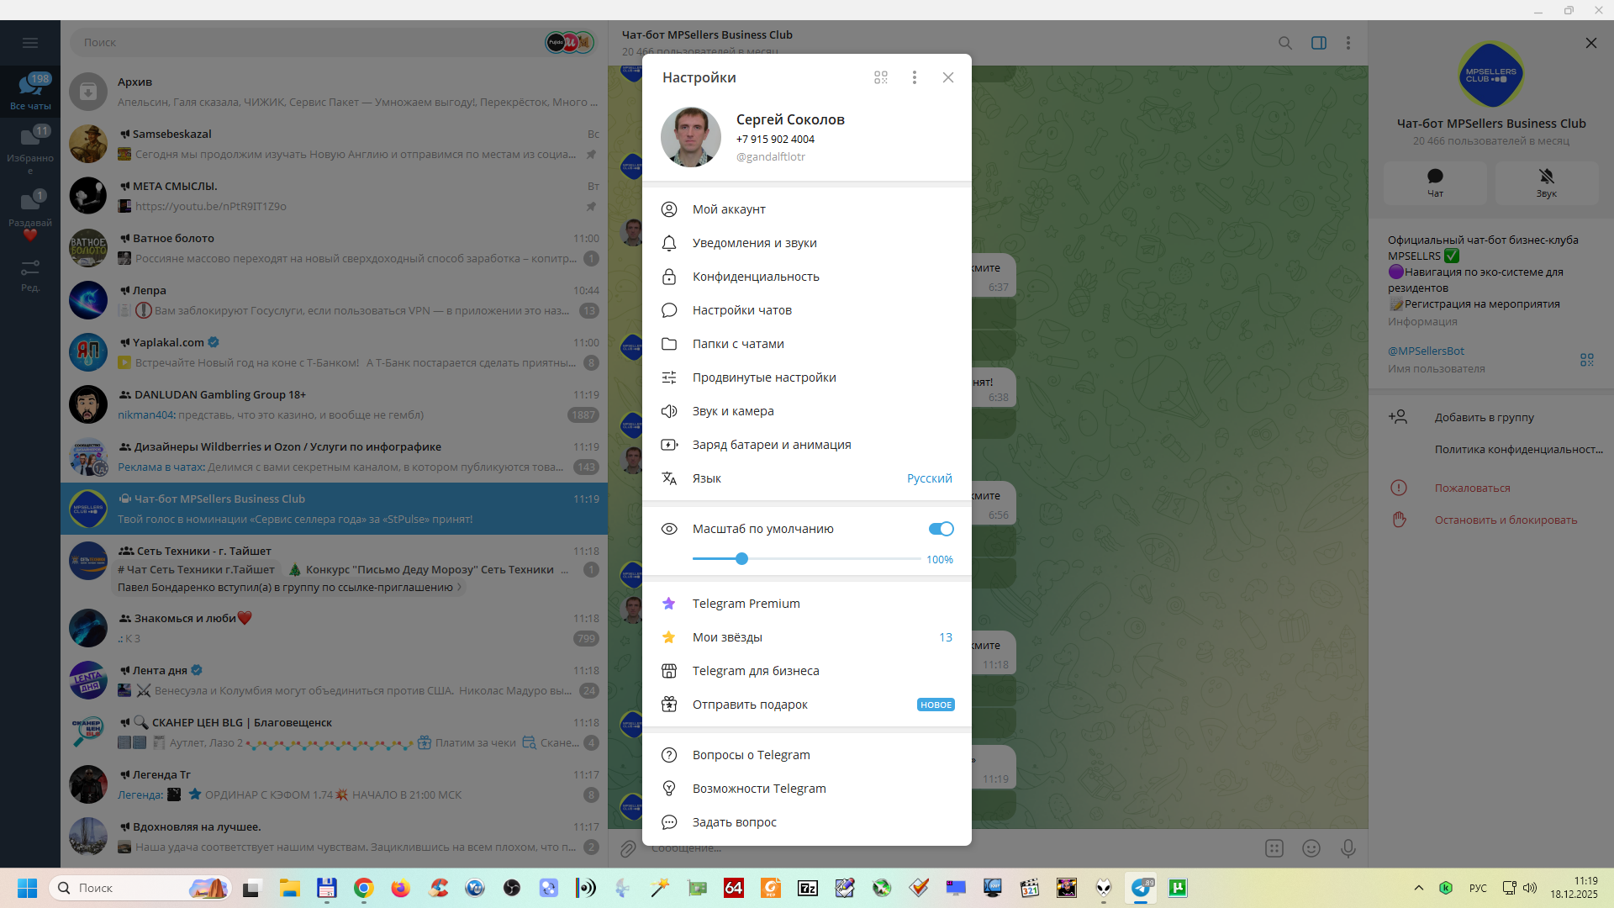
Task: Click the interface scale slider handle
Action: pyautogui.click(x=741, y=559)
